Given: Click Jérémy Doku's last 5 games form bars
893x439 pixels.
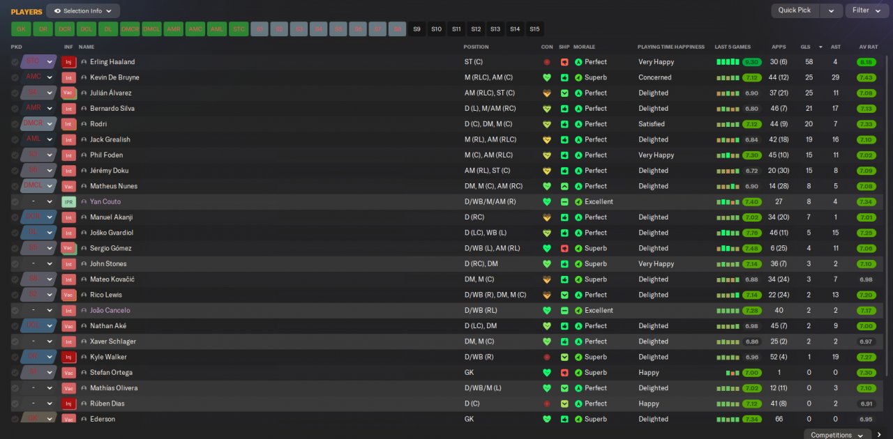Looking at the screenshot, I should click(x=728, y=171).
